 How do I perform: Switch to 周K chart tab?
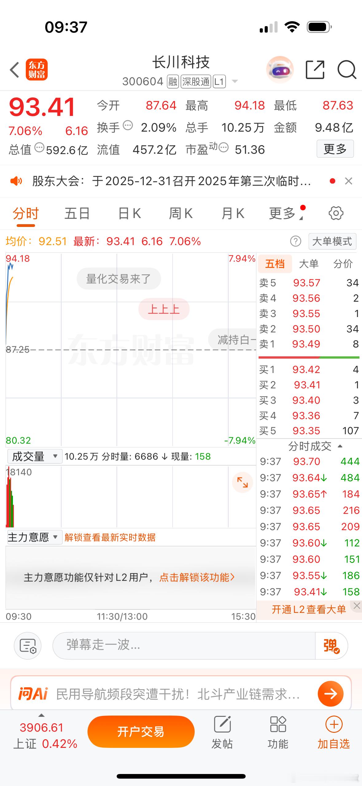tap(181, 213)
